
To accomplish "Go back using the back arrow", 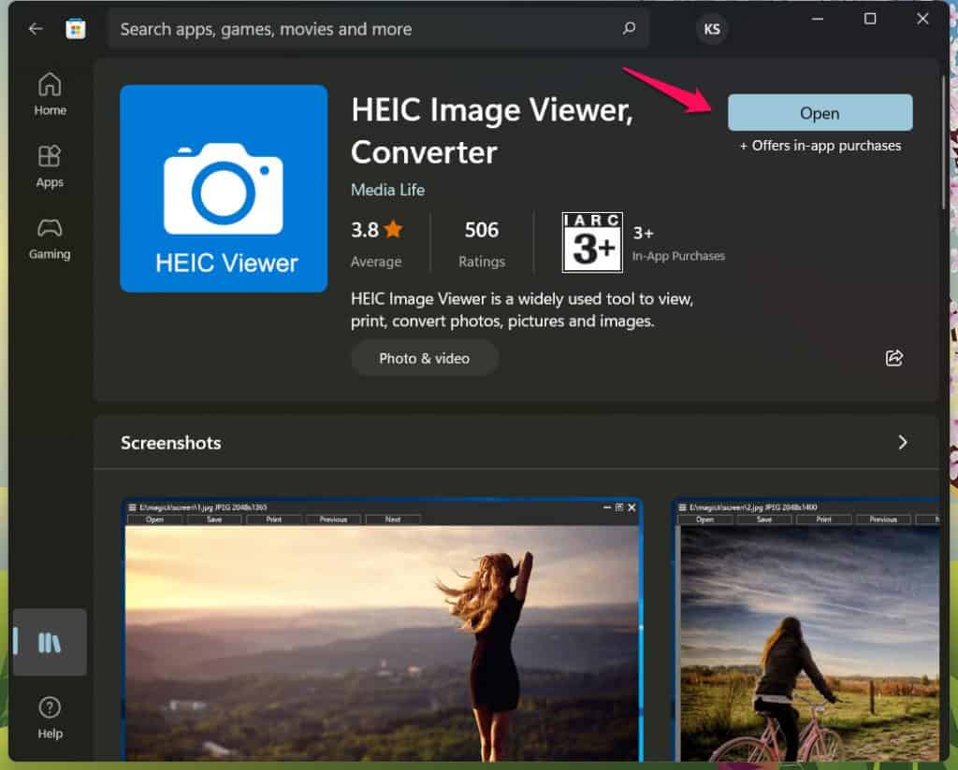I will click(x=36, y=29).
